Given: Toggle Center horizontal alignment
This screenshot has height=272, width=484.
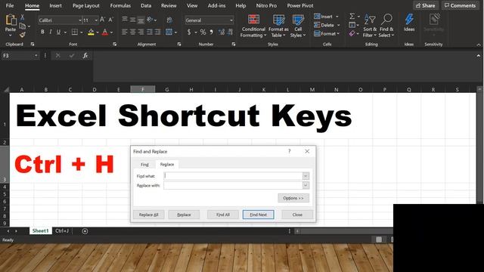Looking at the screenshot, I should click(x=133, y=32).
